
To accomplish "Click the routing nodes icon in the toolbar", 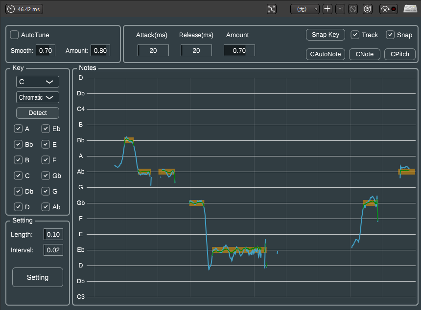I will pyautogui.click(x=272, y=9).
